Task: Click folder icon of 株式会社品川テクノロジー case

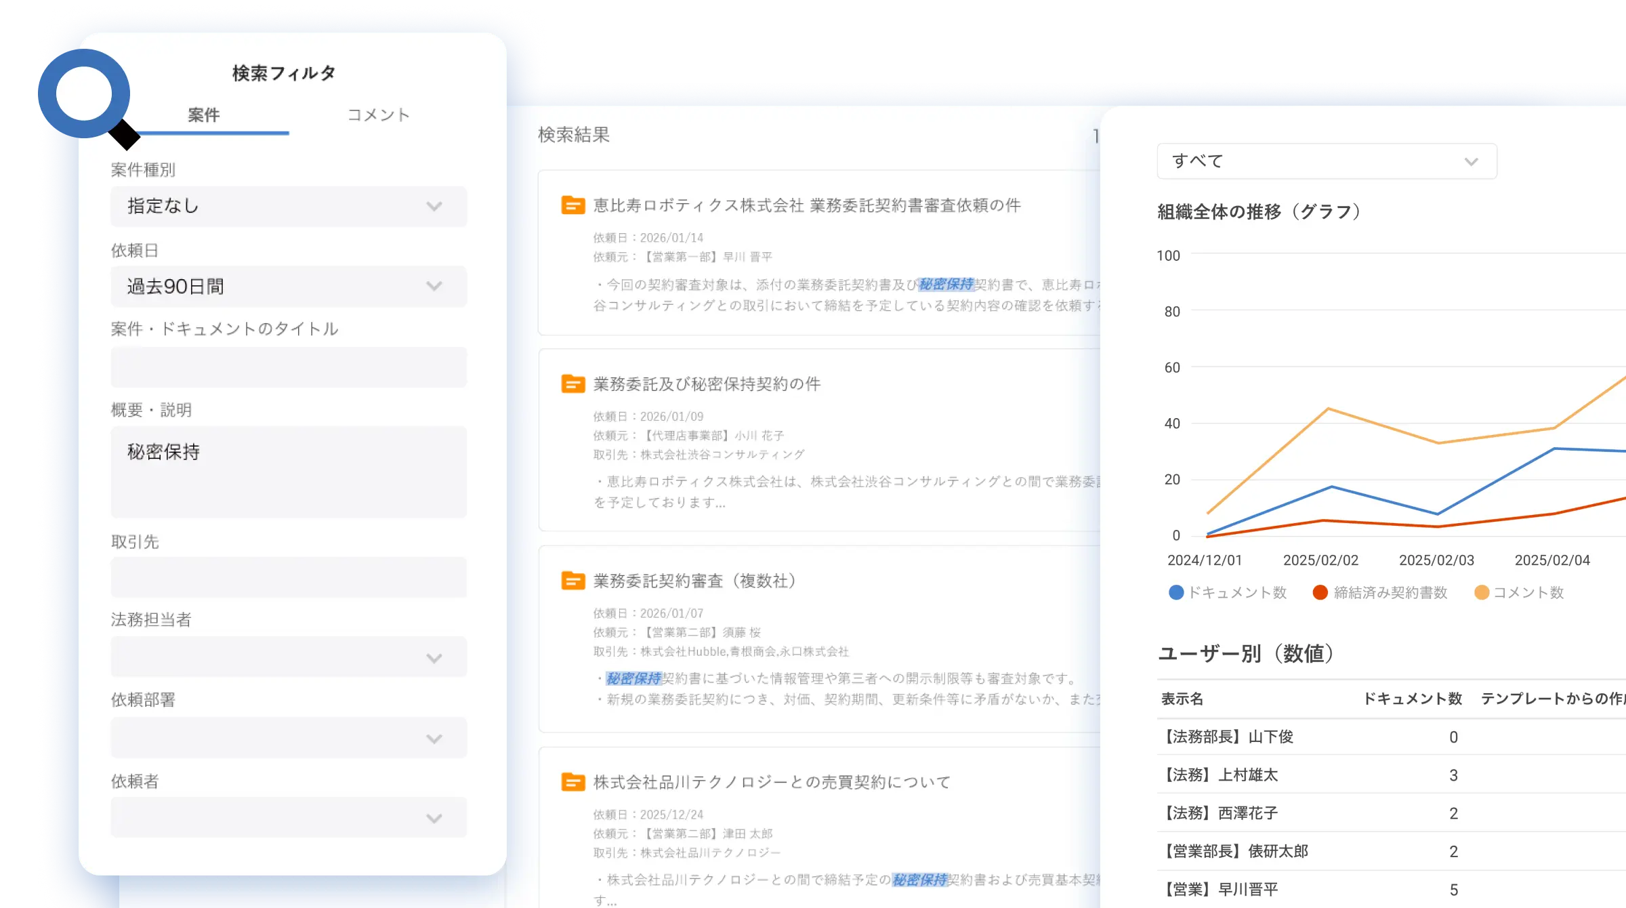Action: pos(572,782)
